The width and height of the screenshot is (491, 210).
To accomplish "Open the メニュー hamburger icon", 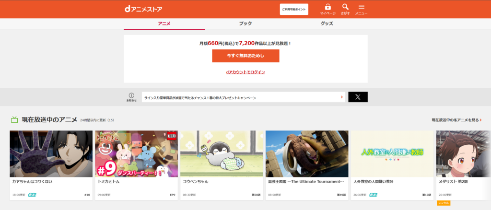I will click(x=362, y=7).
